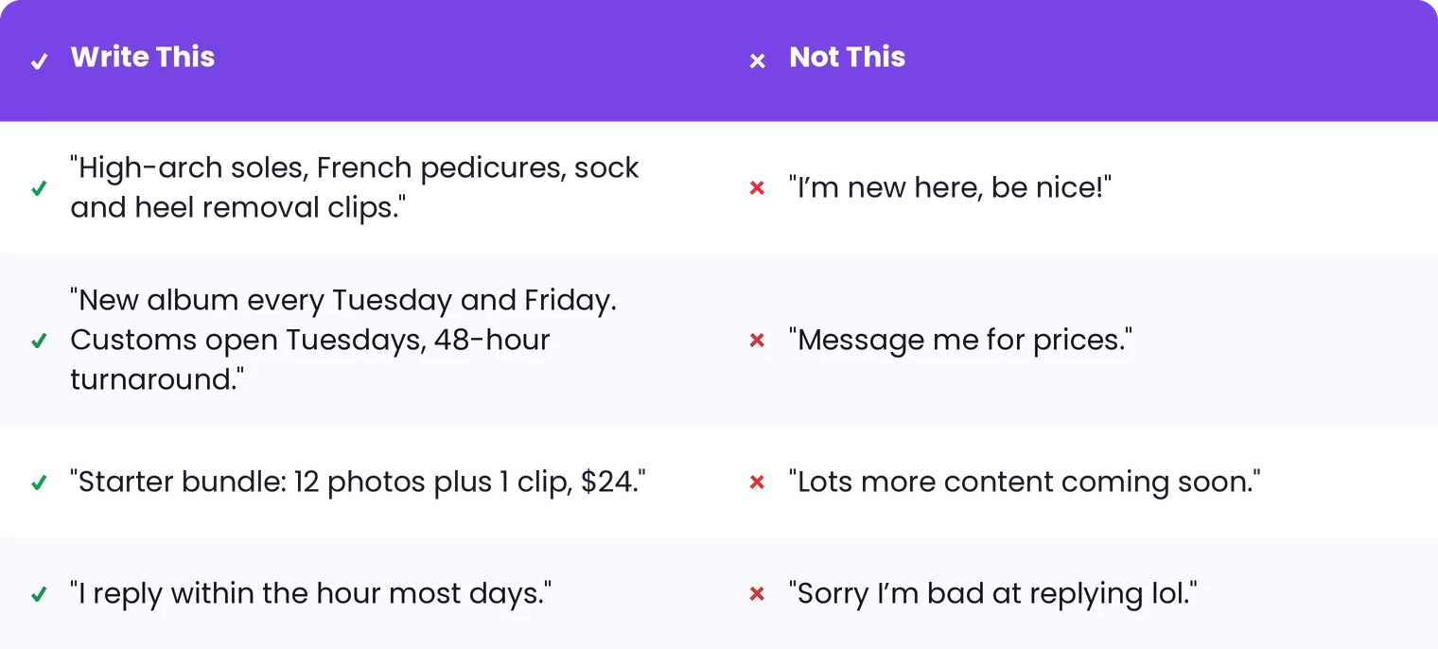1438x649 pixels.
Task: Click the white checkmark beside Write This
Action: point(39,61)
